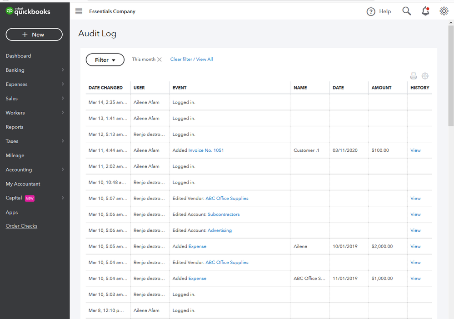Open Subcontractors account link
The image size is (454, 319).
pos(224,214)
